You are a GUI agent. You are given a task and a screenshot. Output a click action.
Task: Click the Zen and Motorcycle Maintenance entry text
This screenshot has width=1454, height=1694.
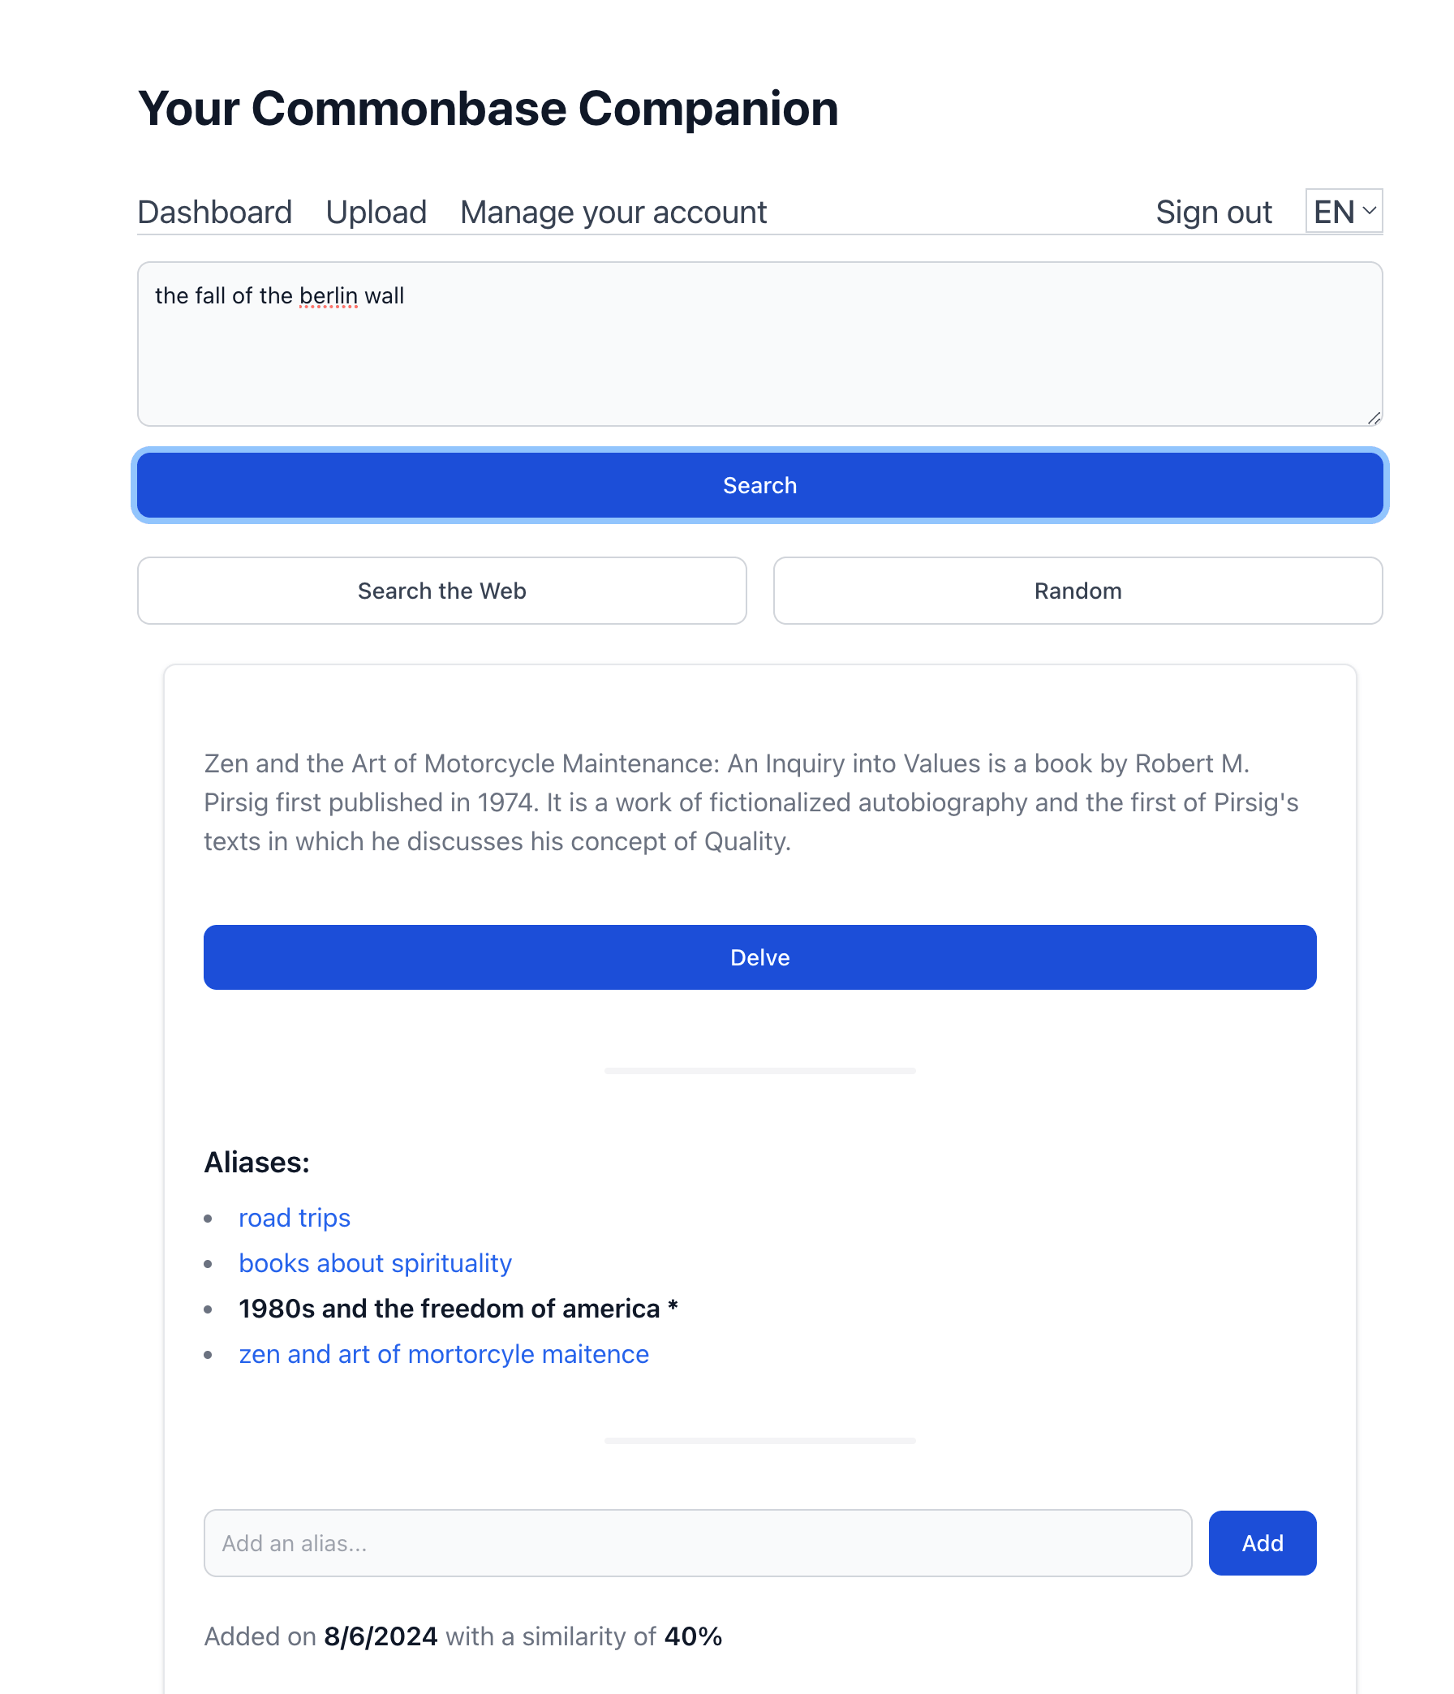coord(751,802)
